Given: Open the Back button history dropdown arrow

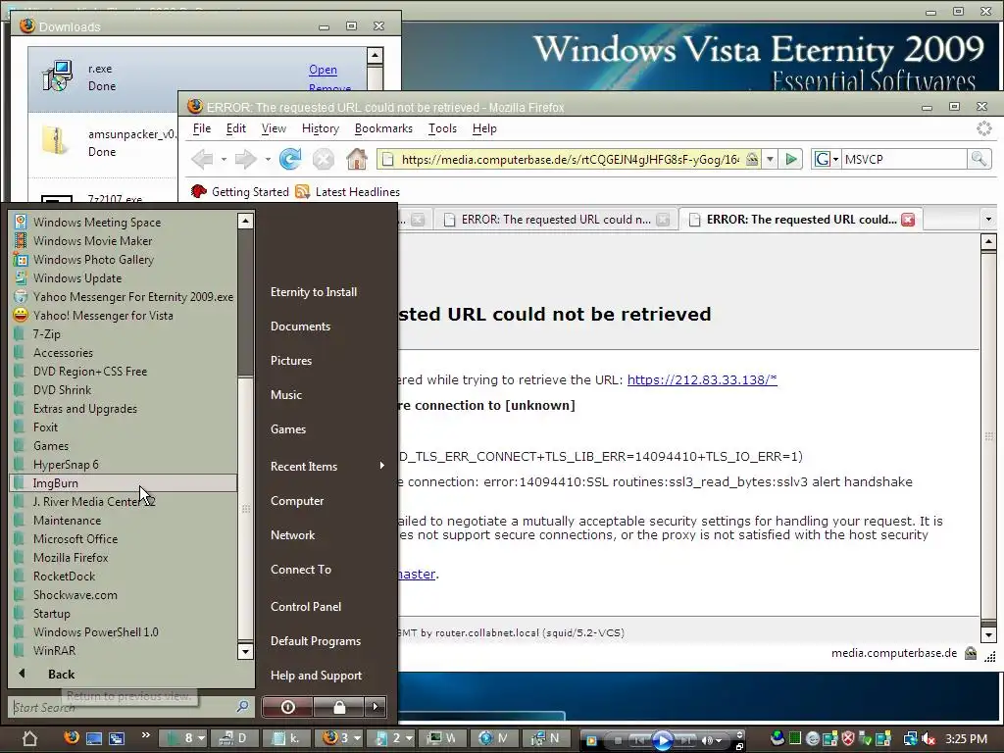Looking at the screenshot, I should 224,160.
